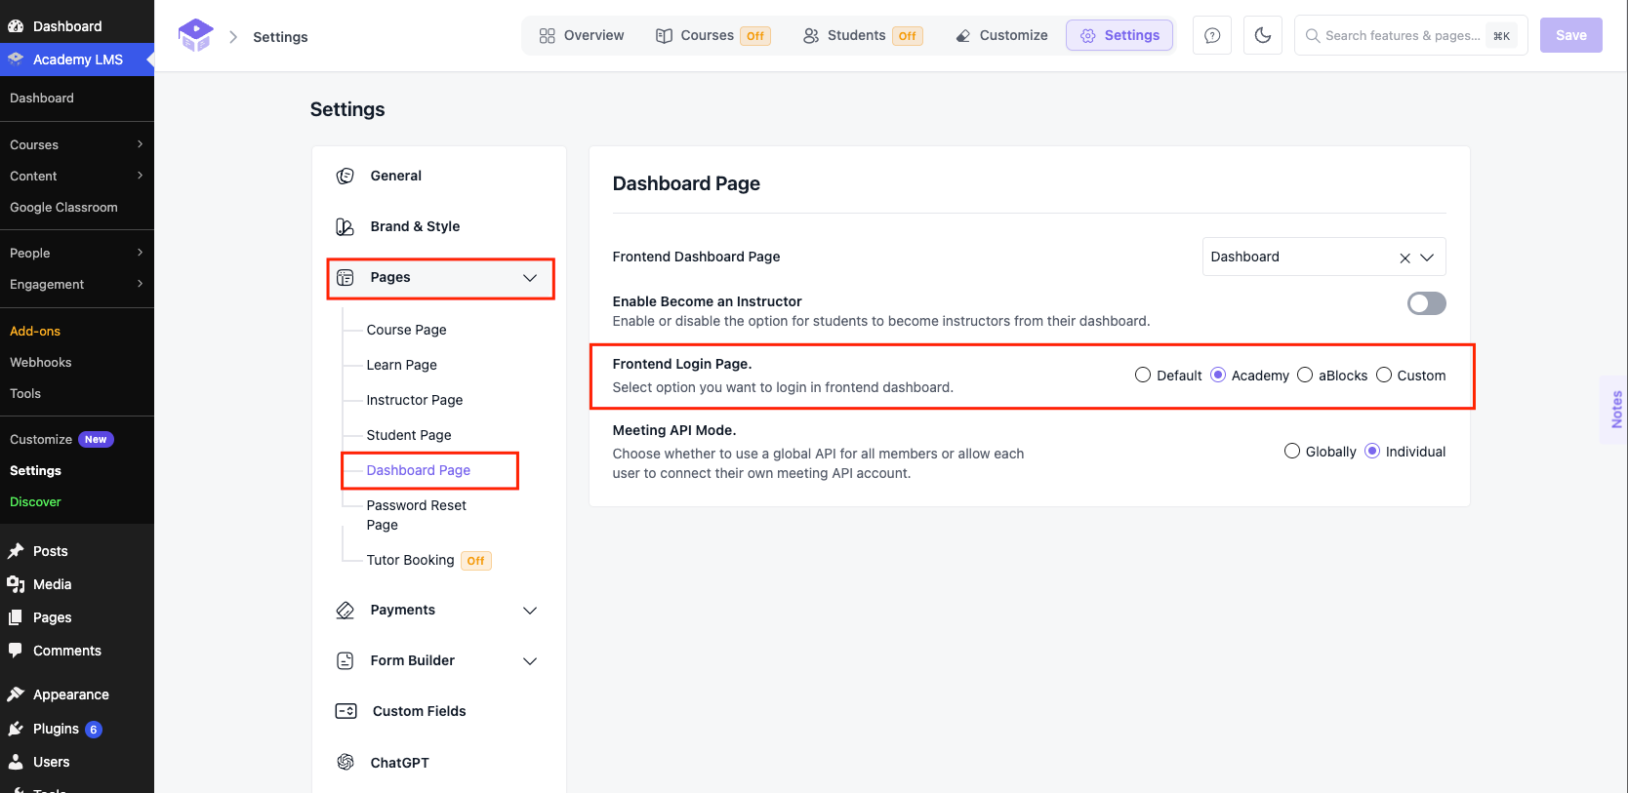Screen dimensions: 1628x793
Task: Select Academy login page radio
Action: click(x=1218, y=376)
